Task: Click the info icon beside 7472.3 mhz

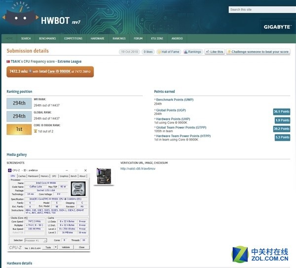Action: (x=30, y=71)
